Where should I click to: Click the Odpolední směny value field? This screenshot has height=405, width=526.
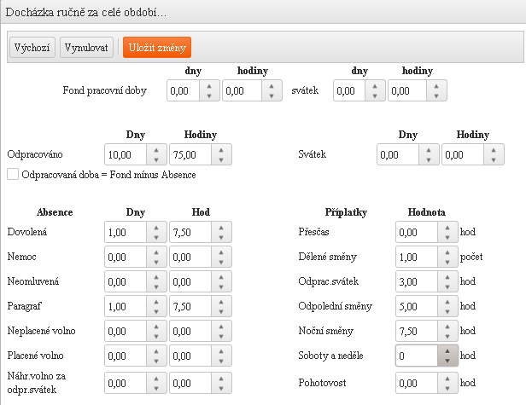click(417, 305)
